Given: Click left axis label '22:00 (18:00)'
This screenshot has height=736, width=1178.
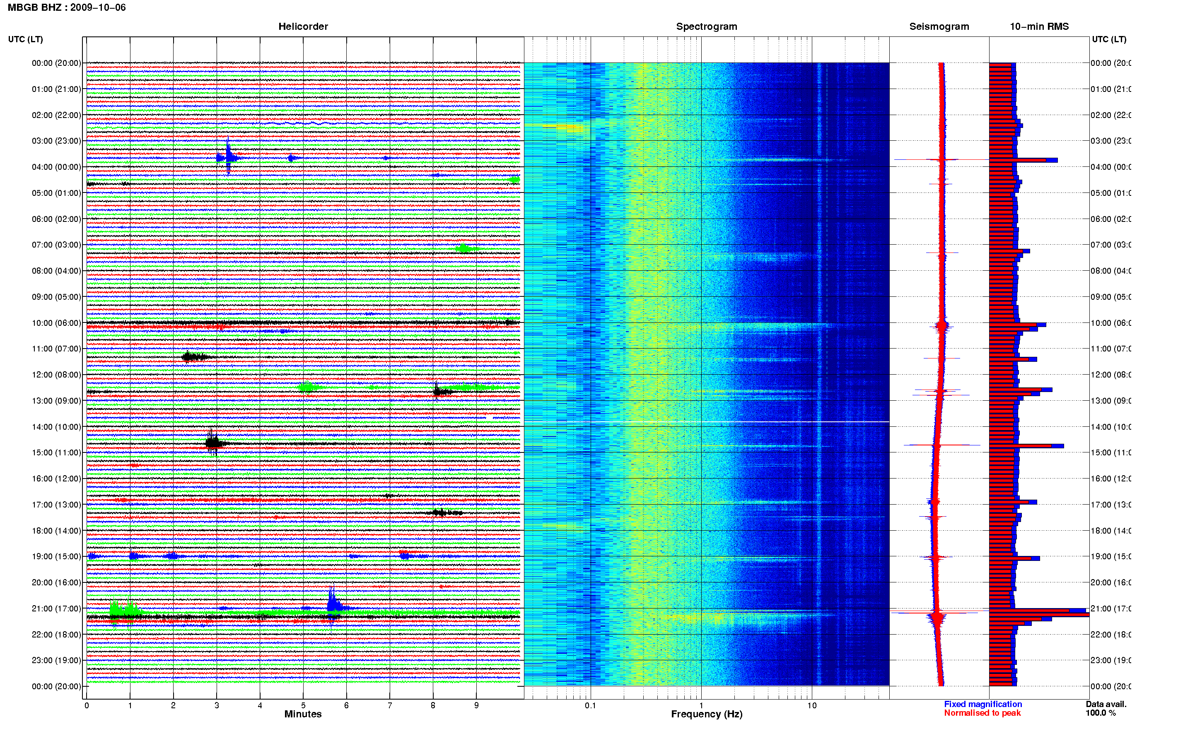Looking at the screenshot, I should 56,634.
